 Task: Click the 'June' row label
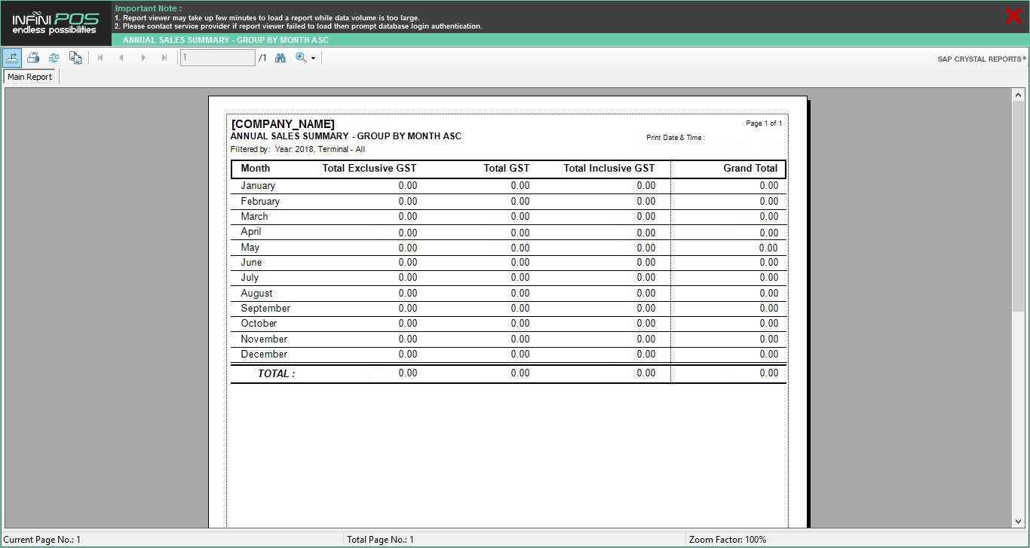coord(251,262)
